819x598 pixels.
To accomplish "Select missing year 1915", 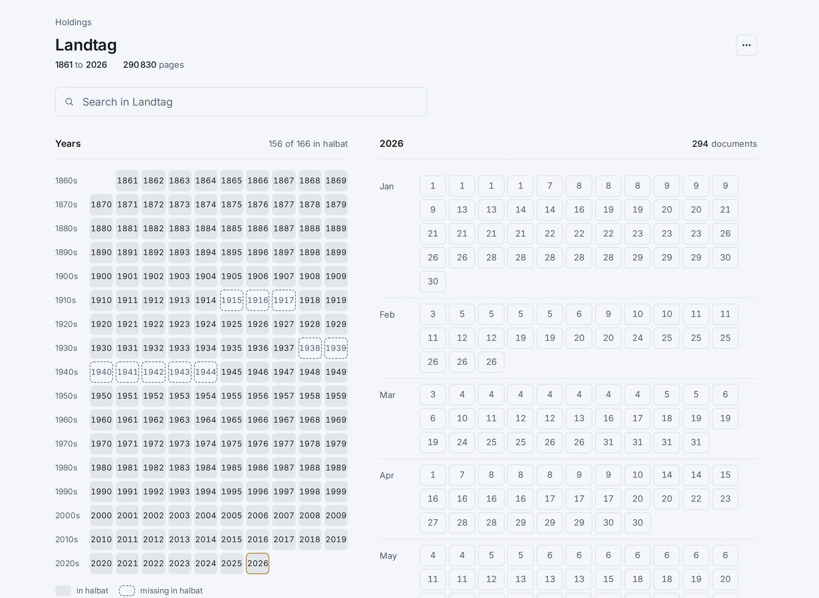I will pos(232,300).
